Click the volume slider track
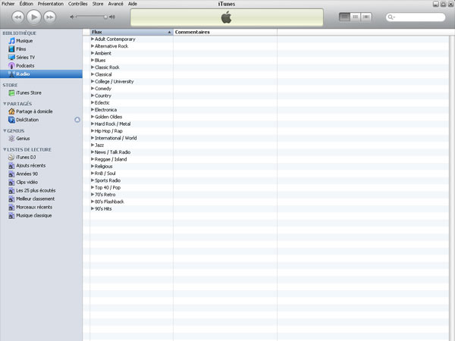455x341 pixels. tap(92, 17)
